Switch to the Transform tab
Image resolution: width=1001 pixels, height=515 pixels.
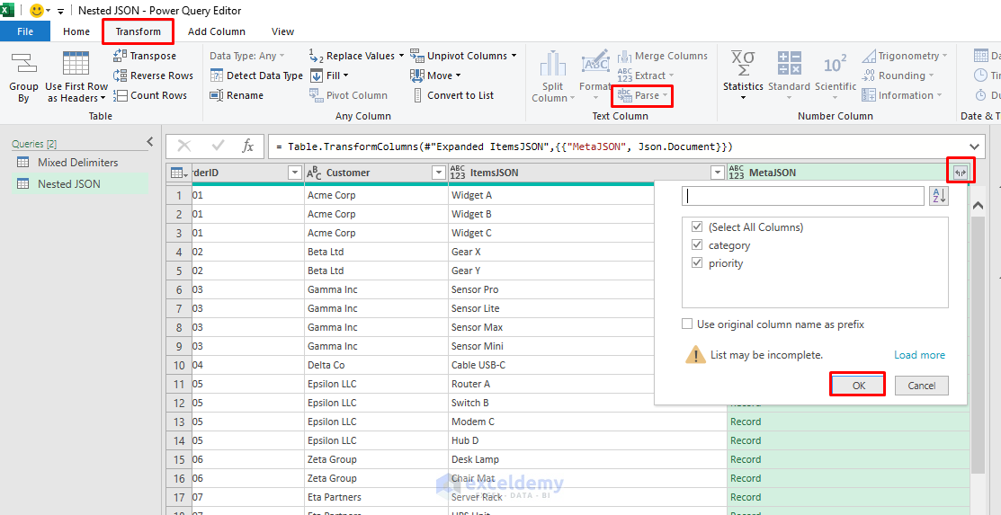138,31
